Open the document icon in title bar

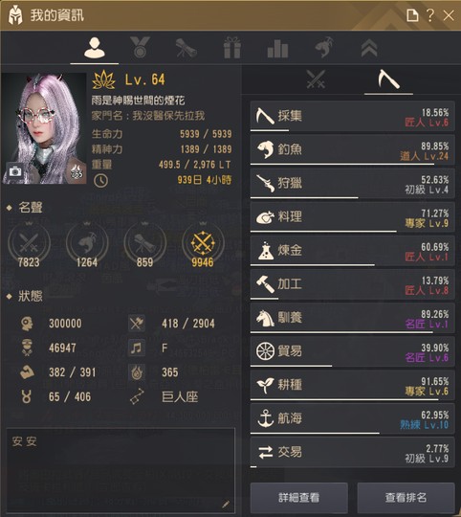[412, 15]
